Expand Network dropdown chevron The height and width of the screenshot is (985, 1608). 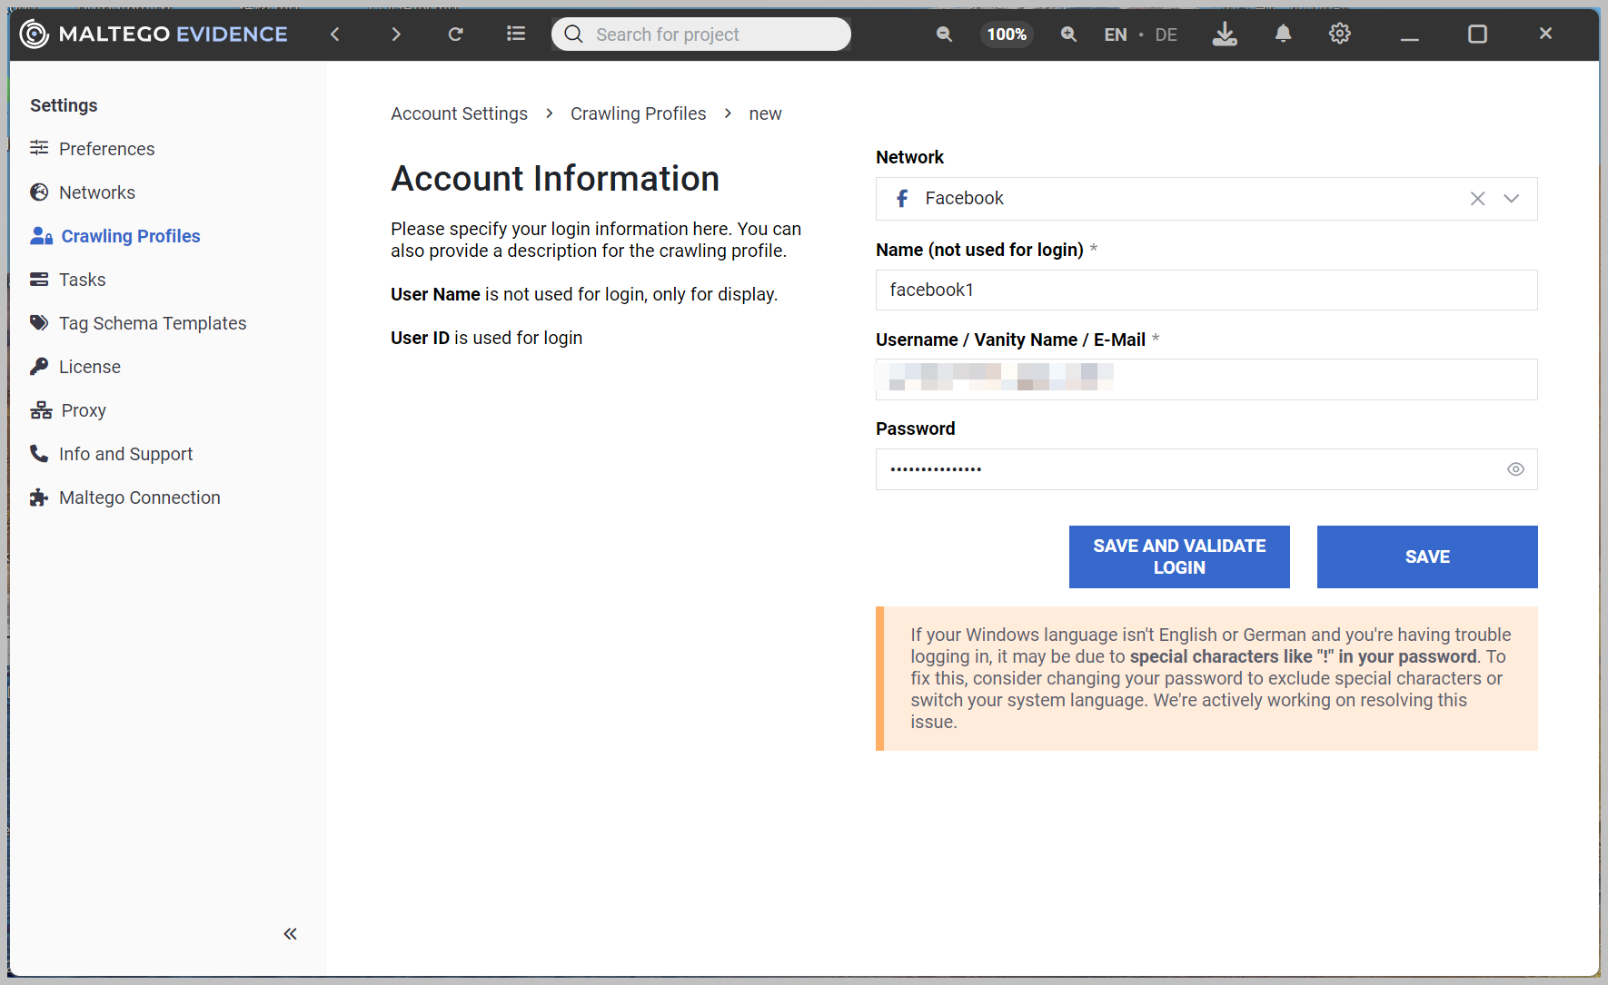click(x=1511, y=199)
